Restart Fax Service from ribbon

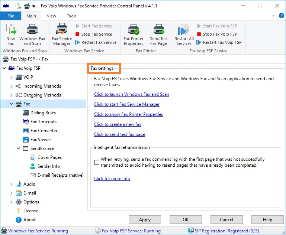pyautogui.click(x=96, y=42)
